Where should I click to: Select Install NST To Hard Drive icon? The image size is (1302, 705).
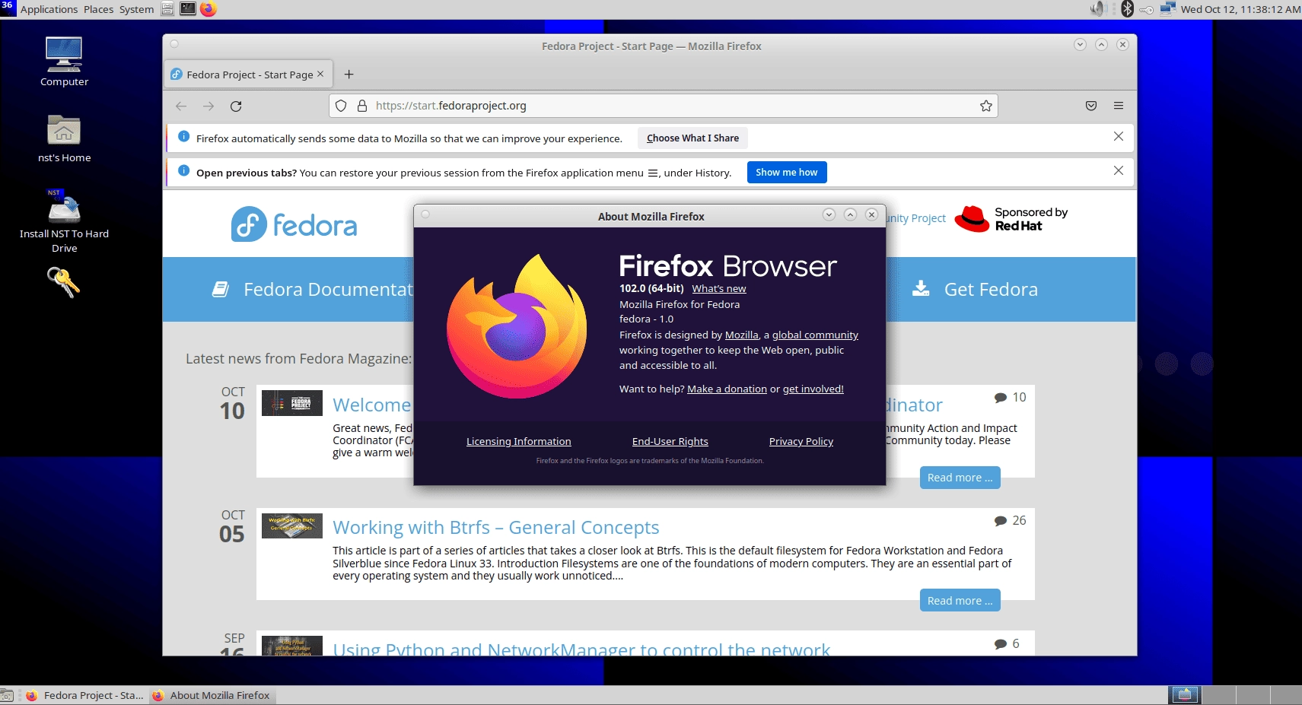click(64, 221)
